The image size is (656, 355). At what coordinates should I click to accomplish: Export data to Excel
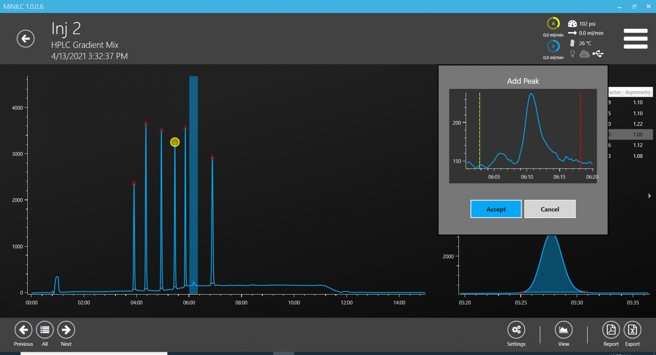pyautogui.click(x=632, y=330)
